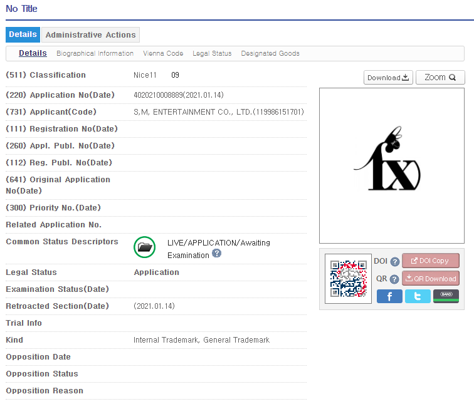
Task: Click the Trial Info label
Action: 24,323
